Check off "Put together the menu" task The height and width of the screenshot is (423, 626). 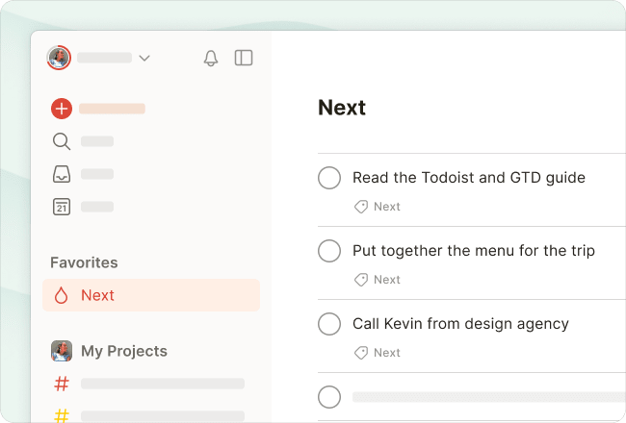[x=329, y=251]
